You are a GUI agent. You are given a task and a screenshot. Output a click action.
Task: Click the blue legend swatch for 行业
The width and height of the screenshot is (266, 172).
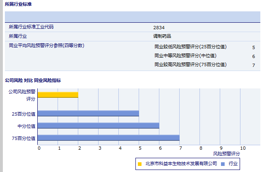click(223, 164)
